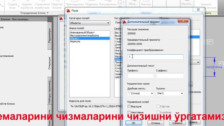Image resolution: width=224 pixels, height=126 pixels.
Task: Click the preview value 200000.0000
Action: pos(134,44)
